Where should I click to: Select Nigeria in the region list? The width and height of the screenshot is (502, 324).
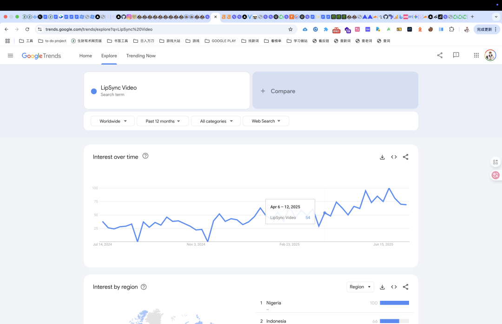tap(273, 303)
